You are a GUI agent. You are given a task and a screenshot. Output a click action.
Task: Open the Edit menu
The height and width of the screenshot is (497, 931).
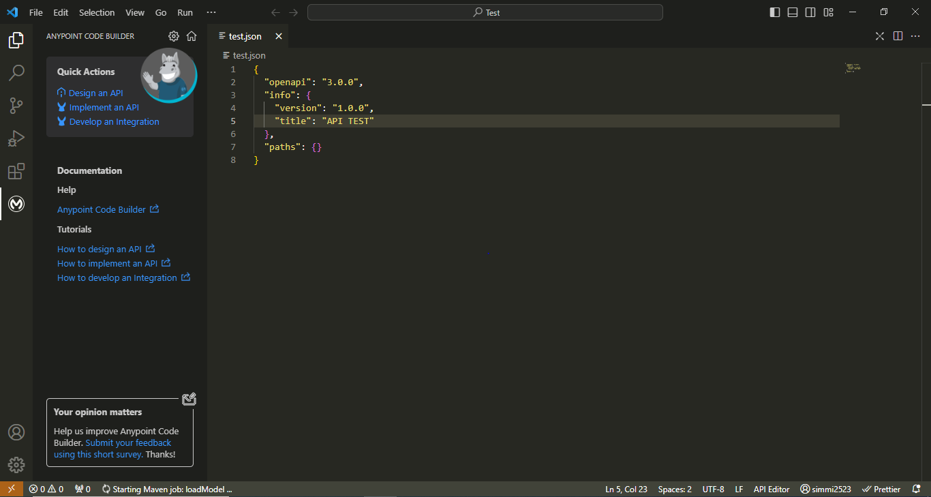pos(61,12)
